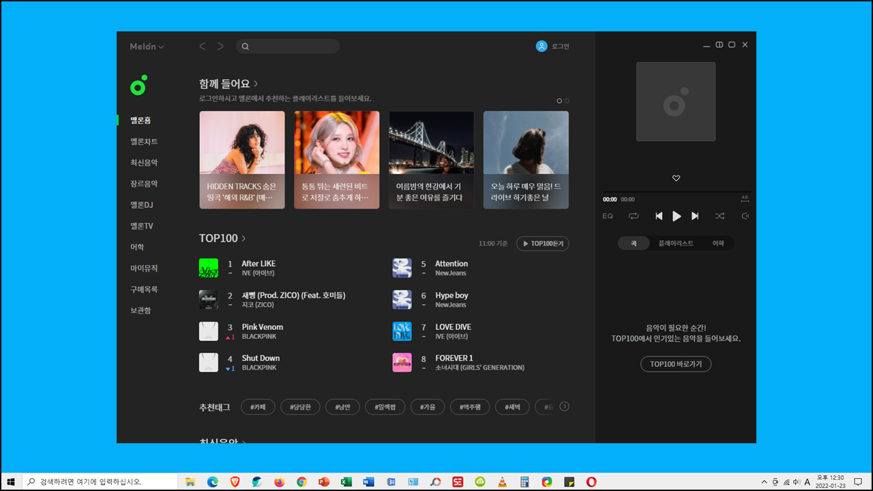Open the EQ equalizer
This screenshot has width=873, height=491.
(x=608, y=216)
